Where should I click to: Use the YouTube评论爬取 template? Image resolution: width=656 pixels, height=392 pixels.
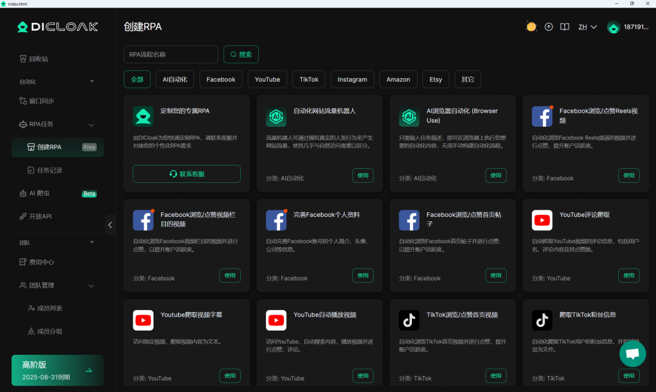[x=629, y=276]
